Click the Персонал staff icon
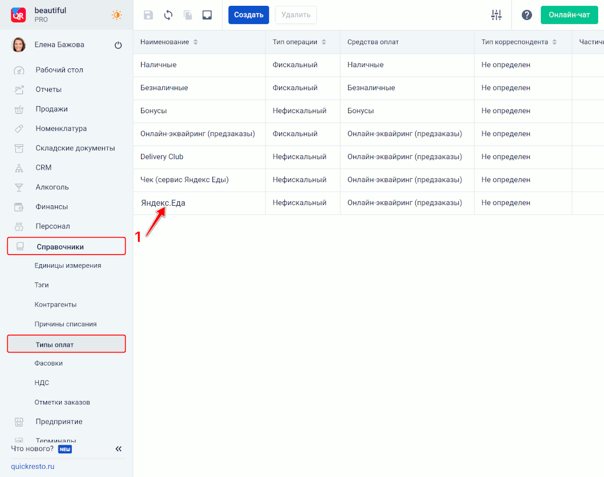604x477 pixels. click(19, 226)
